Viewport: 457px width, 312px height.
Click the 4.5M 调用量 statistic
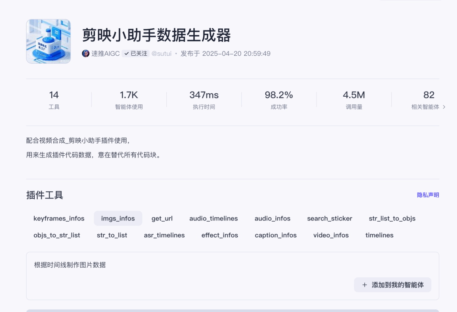pos(354,100)
